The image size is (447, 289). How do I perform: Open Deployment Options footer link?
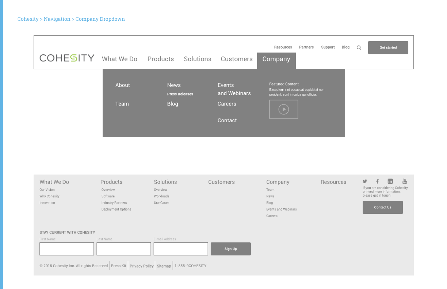116,209
